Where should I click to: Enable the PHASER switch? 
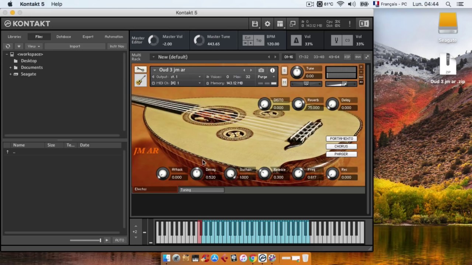tap(341, 154)
